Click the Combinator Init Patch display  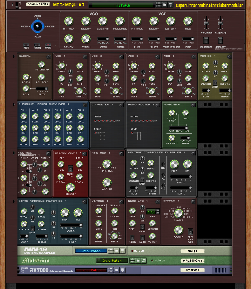coord(122,5)
